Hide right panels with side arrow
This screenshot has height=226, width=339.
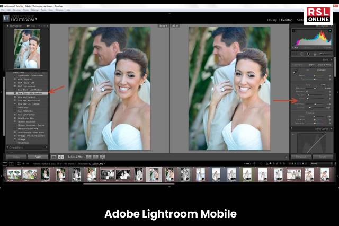point(337,92)
